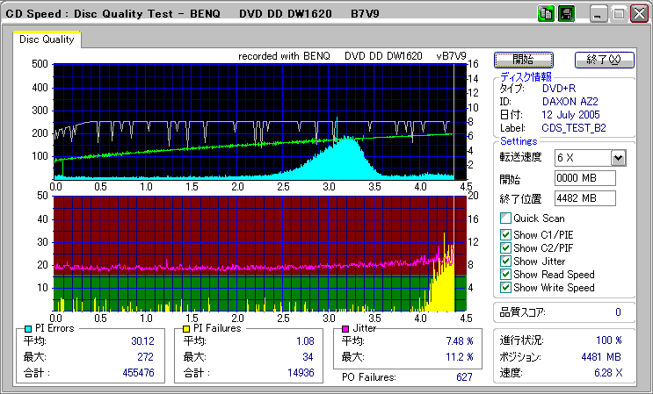Click the disabled maximize window button

(619, 14)
